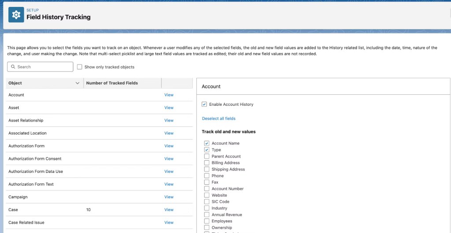Enable tracking for Parent Account
Viewport: 451px width, 233px height.
[207, 156]
